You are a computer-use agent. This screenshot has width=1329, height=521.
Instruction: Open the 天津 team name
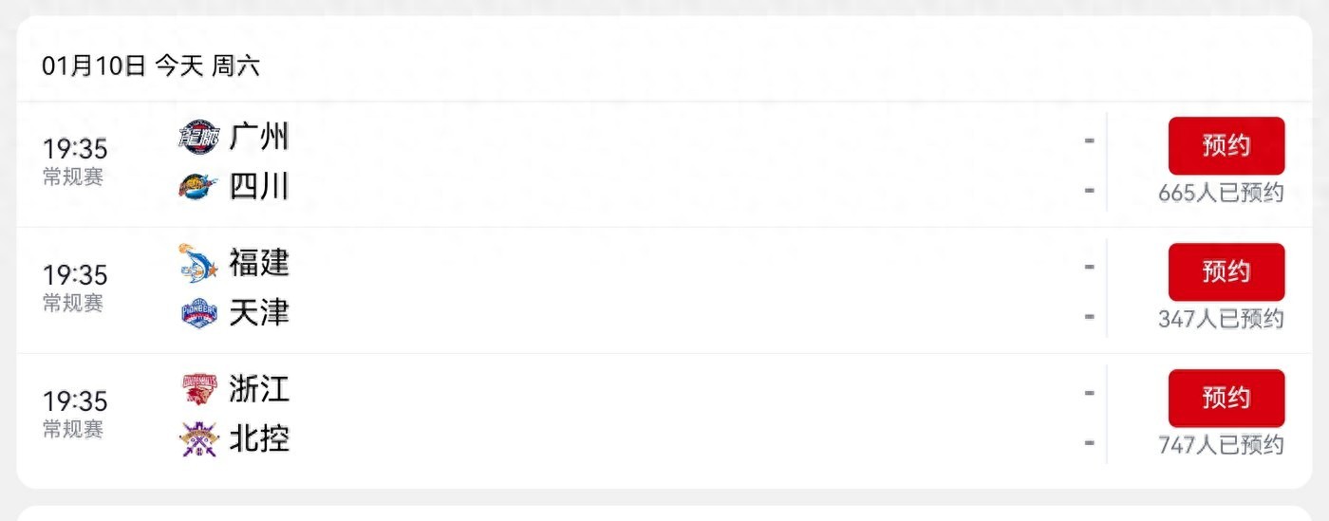pos(259,313)
